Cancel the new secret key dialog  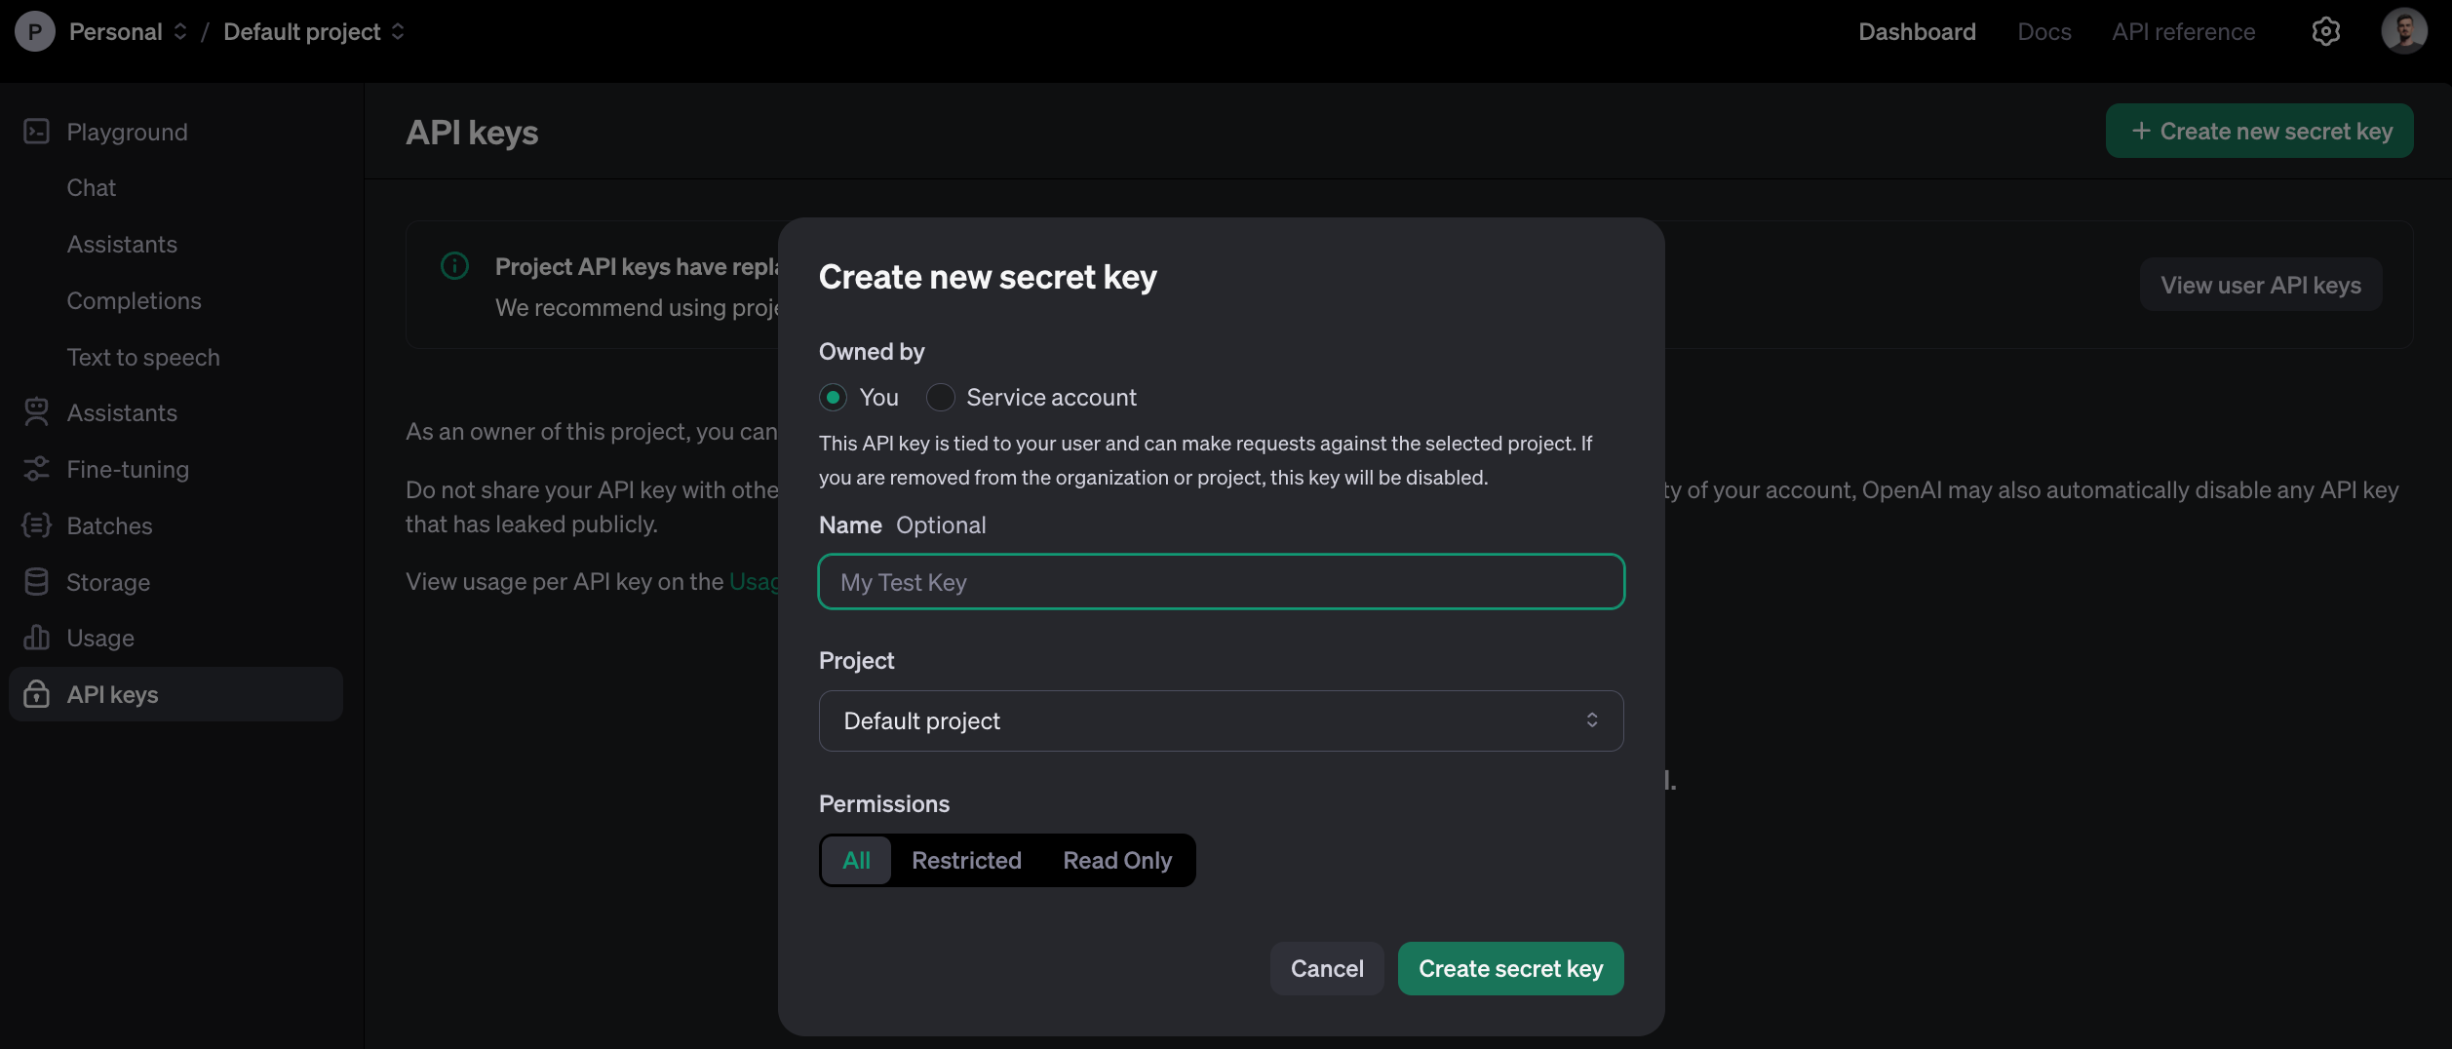click(x=1326, y=969)
